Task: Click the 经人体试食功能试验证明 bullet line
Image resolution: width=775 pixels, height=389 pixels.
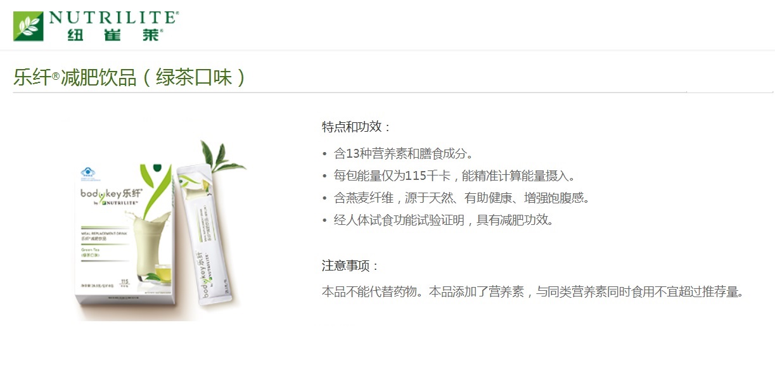Action: click(x=444, y=220)
